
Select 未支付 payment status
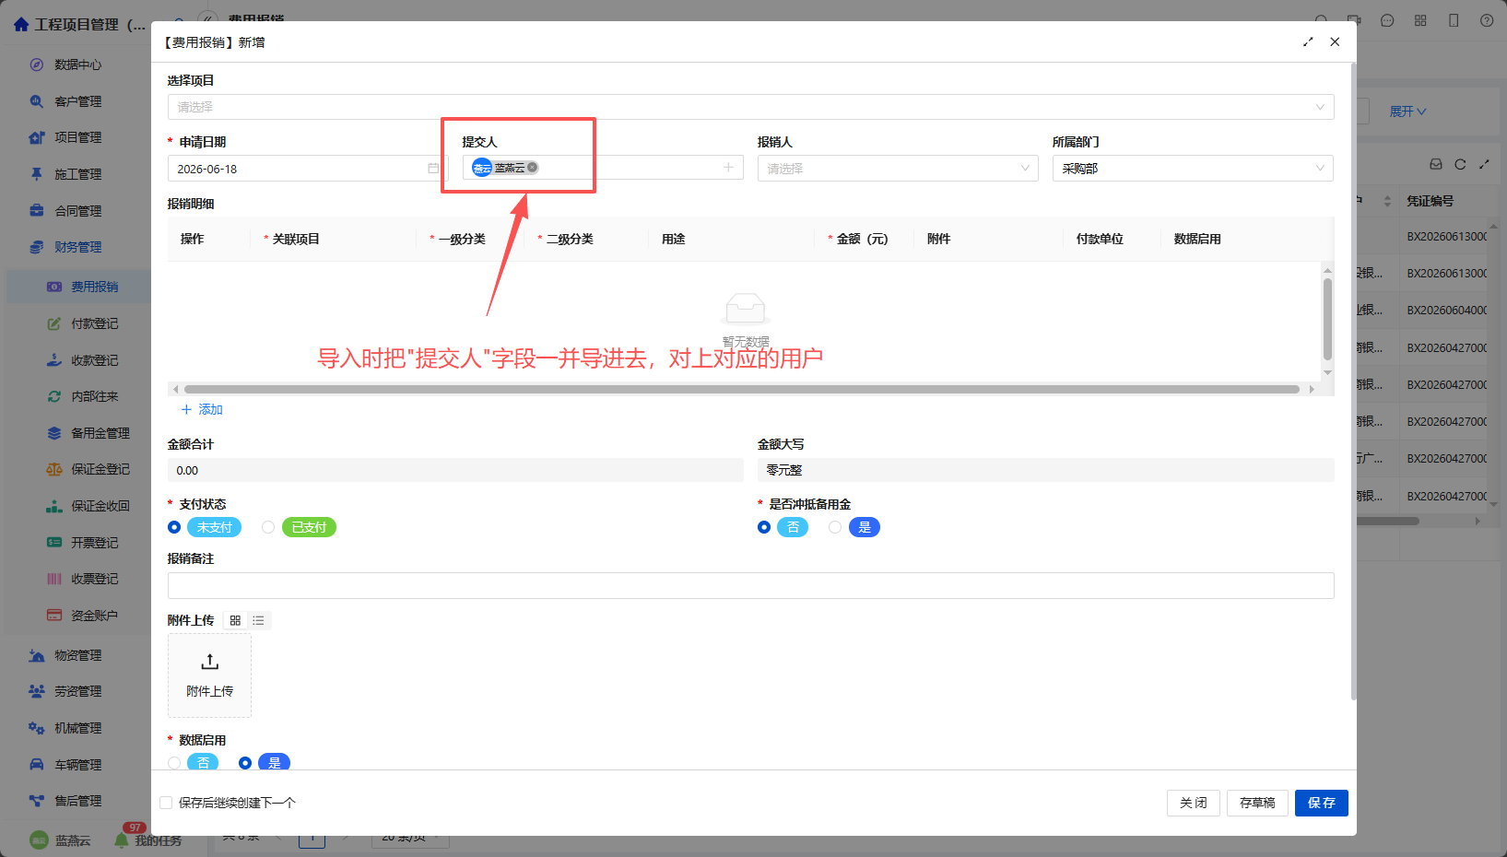pyautogui.click(x=174, y=527)
